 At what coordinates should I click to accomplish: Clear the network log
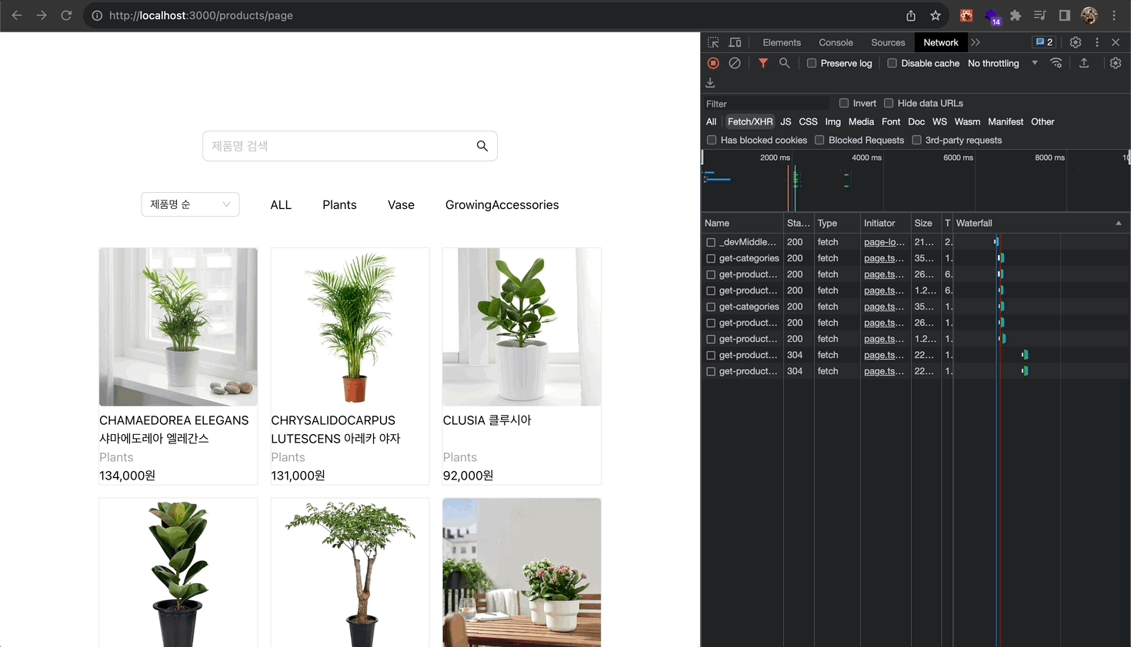(735, 63)
